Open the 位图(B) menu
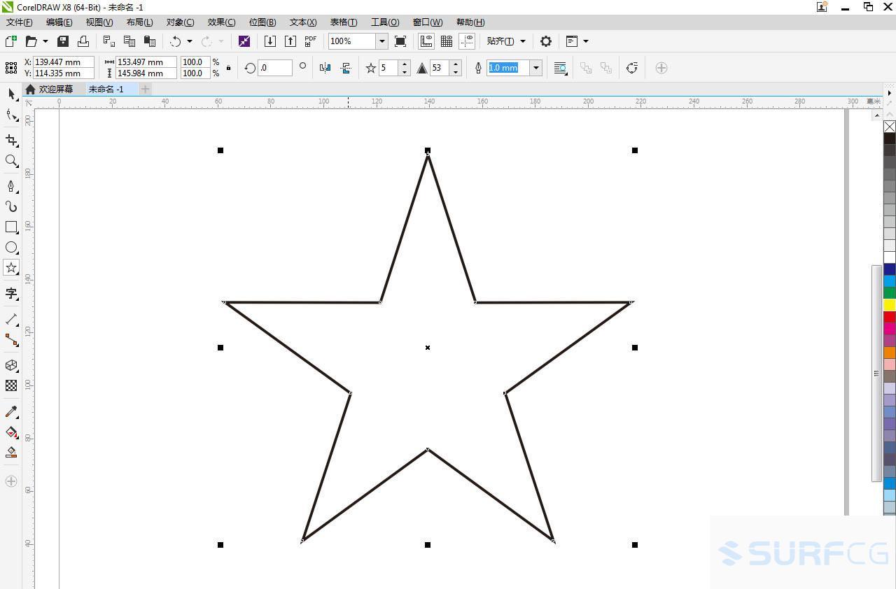896x589 pixels. 262,22
